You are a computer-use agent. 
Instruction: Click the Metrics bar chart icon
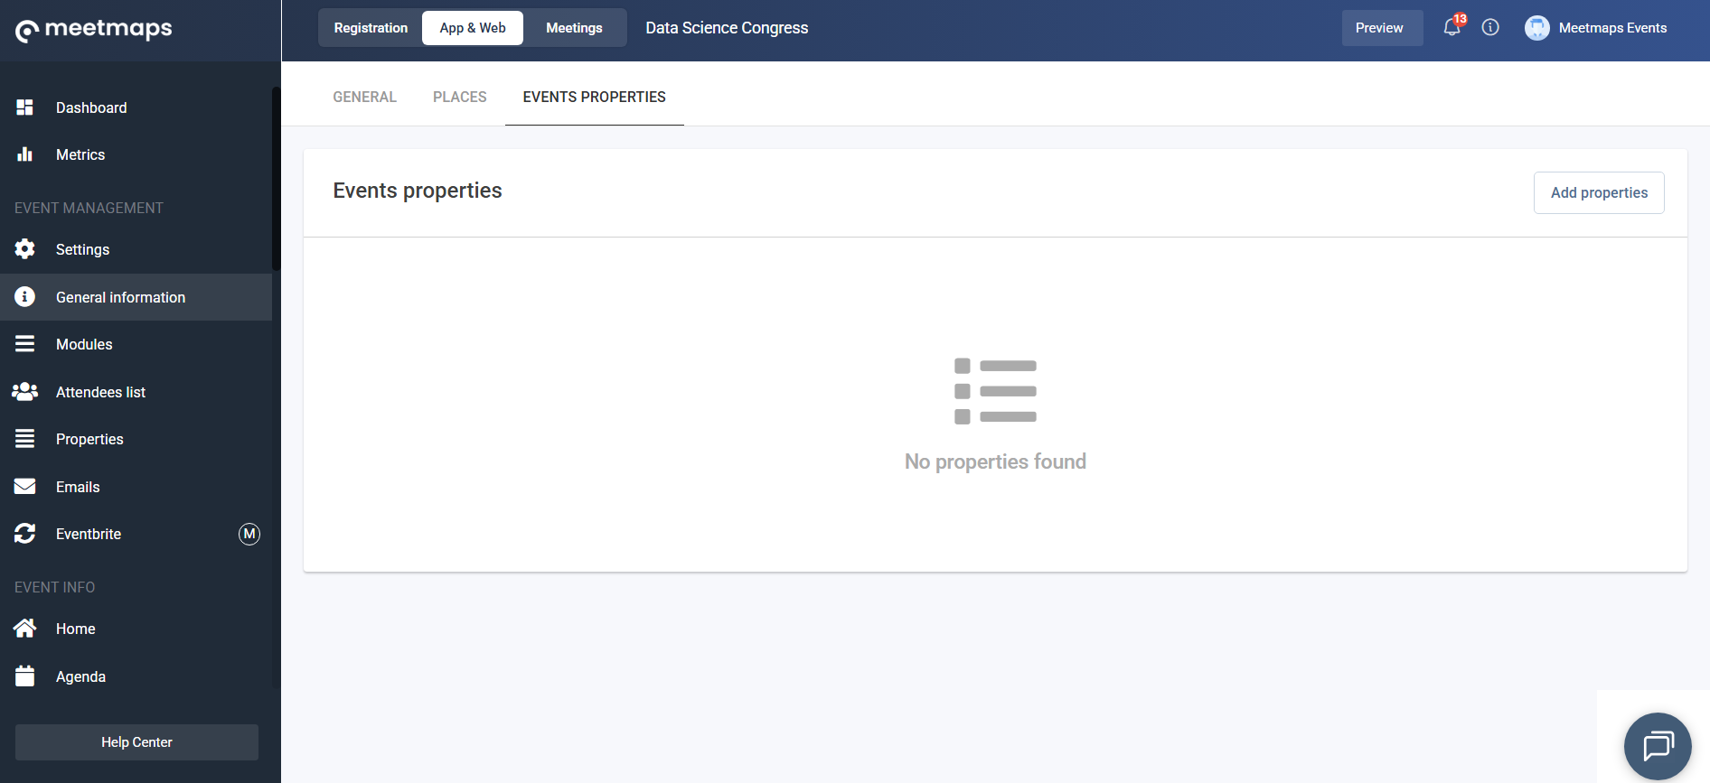point(25,154)
